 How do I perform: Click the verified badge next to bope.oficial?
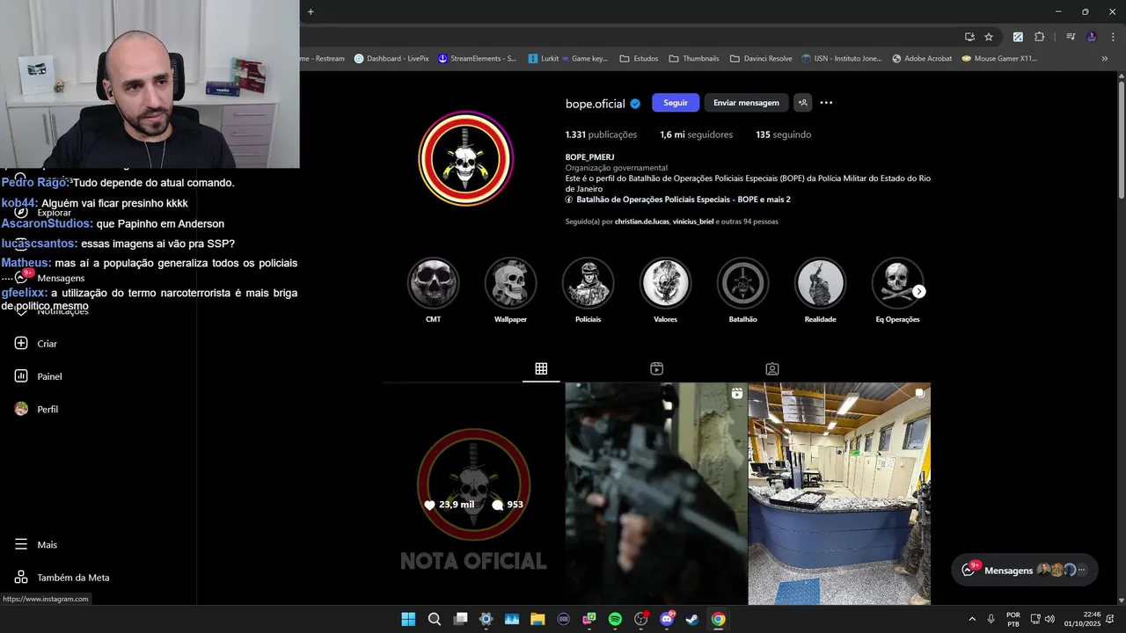pyautogui.click(x=635, y=104)
